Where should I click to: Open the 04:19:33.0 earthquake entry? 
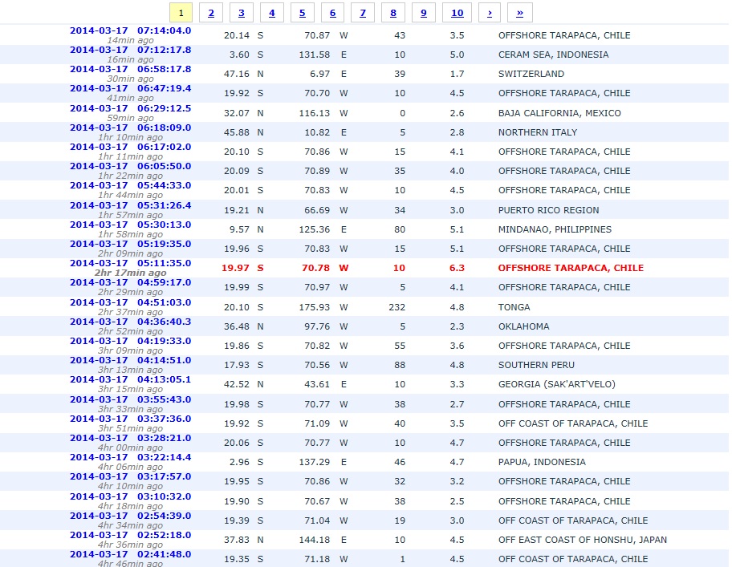point(130,341)
